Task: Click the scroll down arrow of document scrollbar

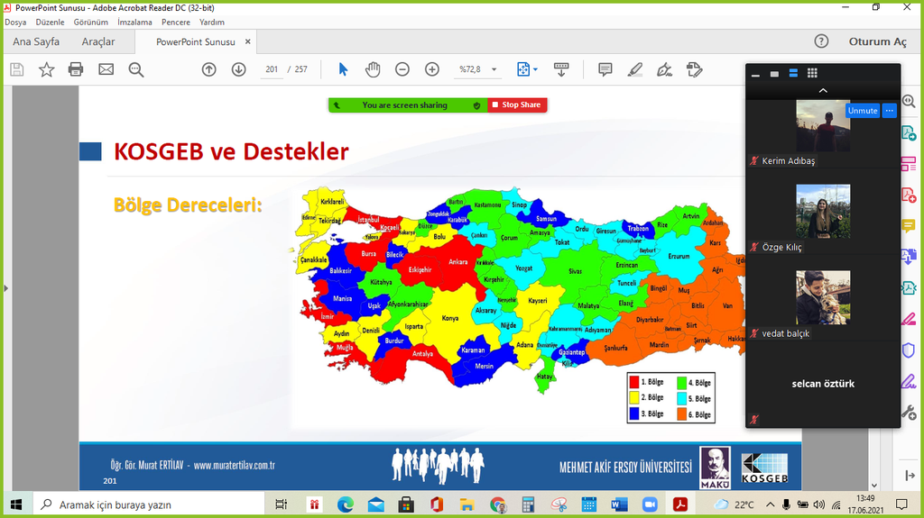Action: [x=874, y=485]
